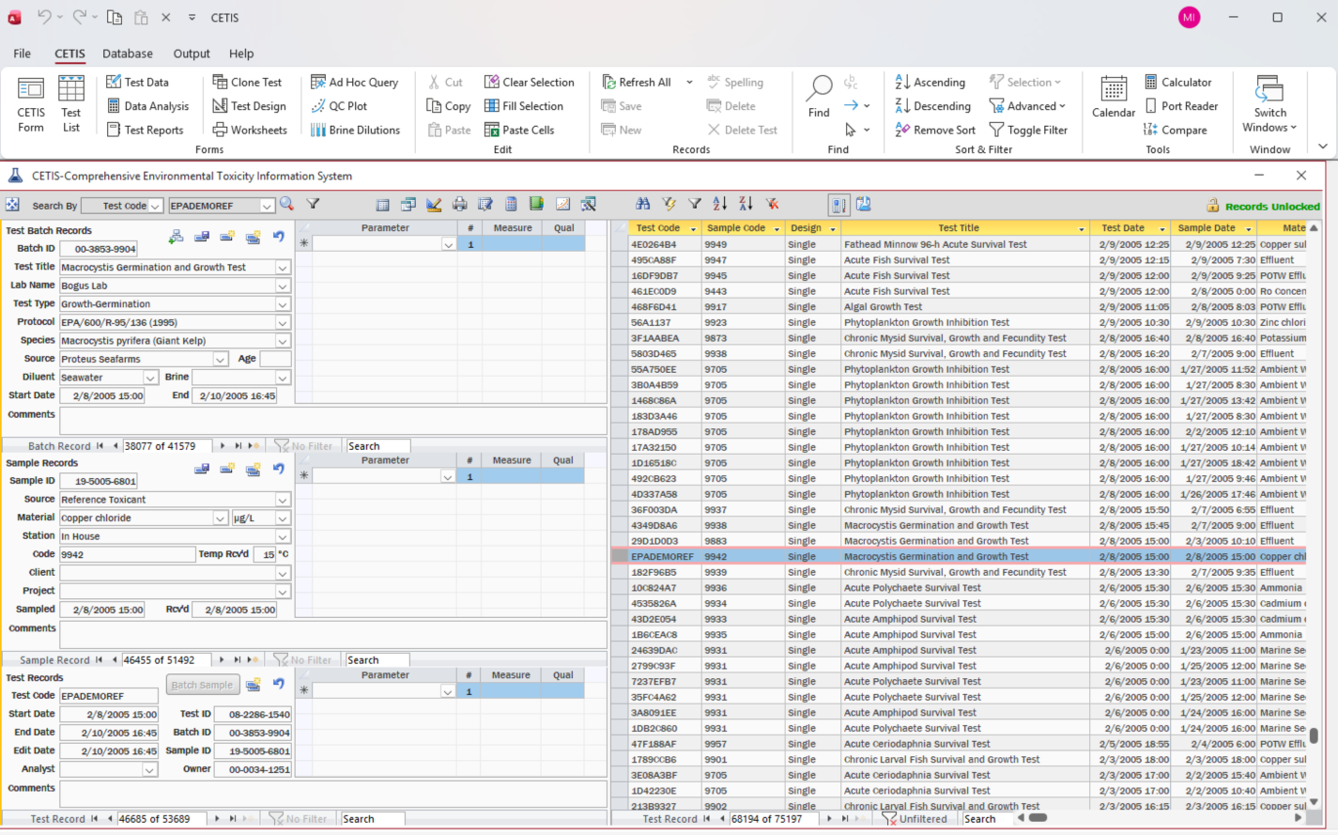The image size is (1338, 835).
Task: Click the printer icon in the form toolbar
Action: [x=459, y=204]
